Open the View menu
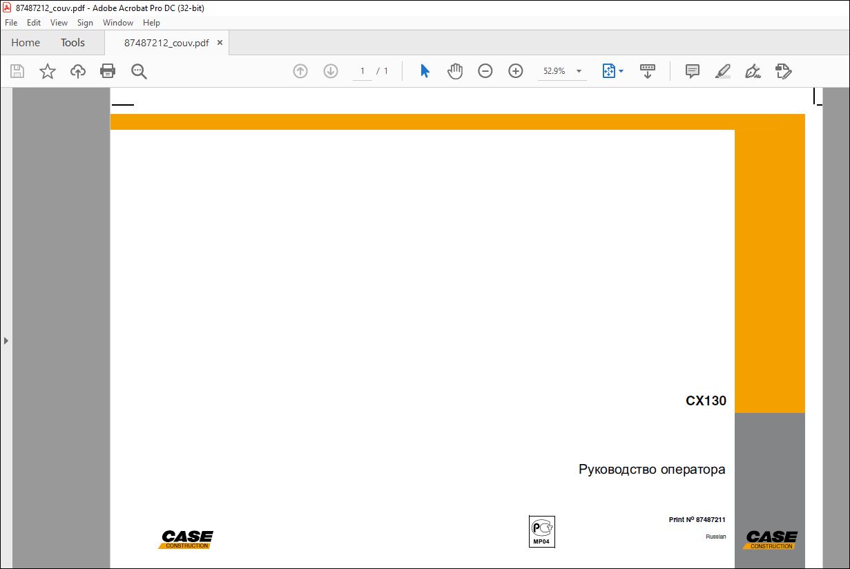The height and width of the screenshot is (569, 850). coord(59,23)
